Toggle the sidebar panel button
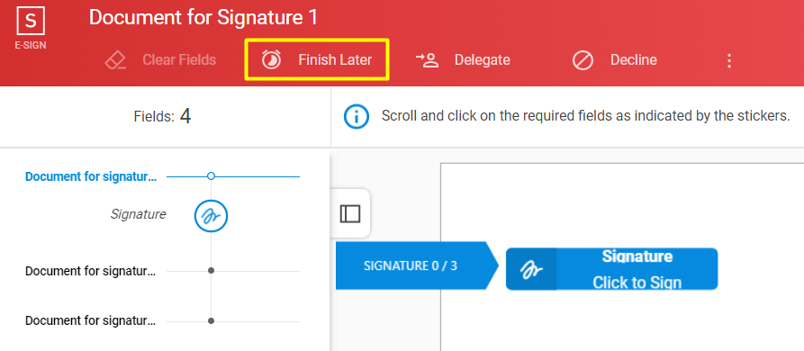The height and width of the screenshot is (351, 804). click(x=350, y=213)
